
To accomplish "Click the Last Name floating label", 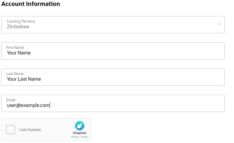I will click(x=15, y=74).
